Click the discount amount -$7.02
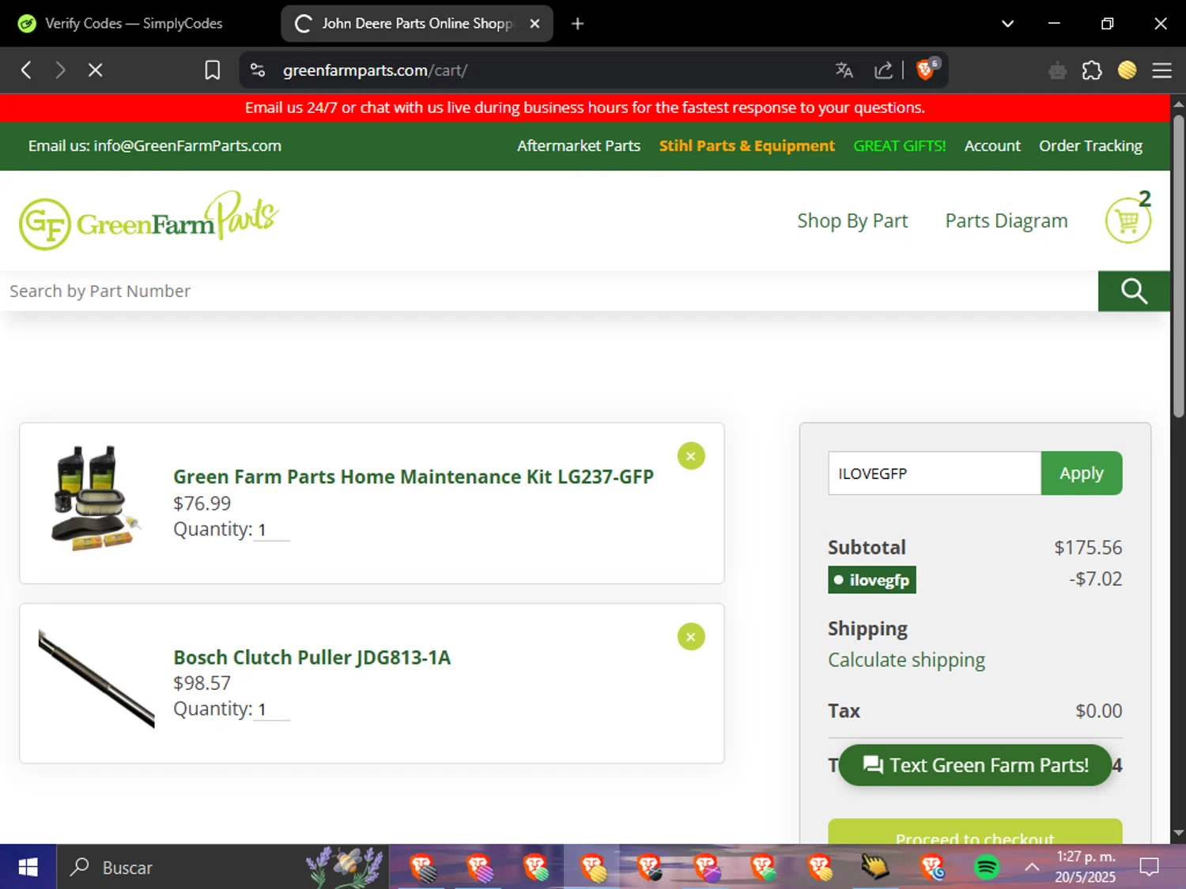The image size is (1186, 889). [1095, 578]
